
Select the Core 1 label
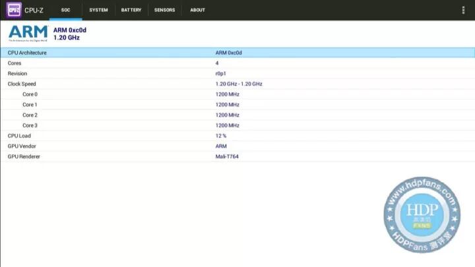point(30,105)
